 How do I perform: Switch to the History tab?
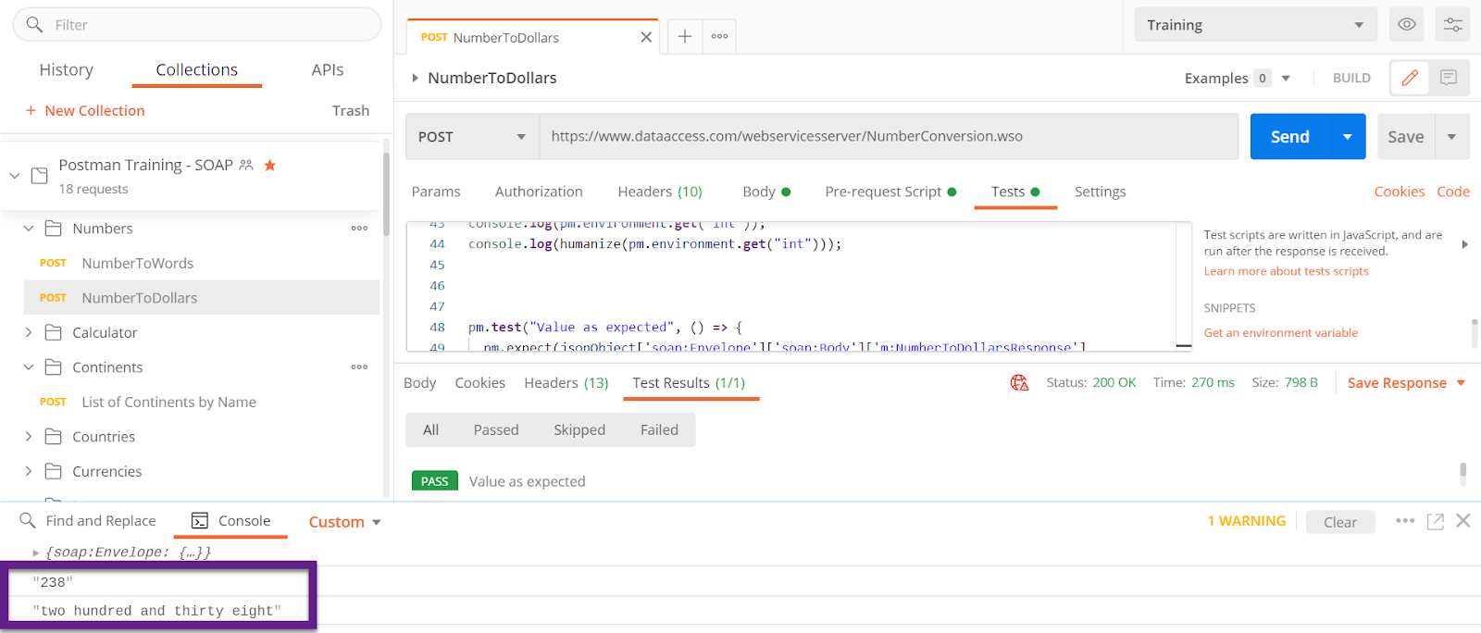point(67,69)
